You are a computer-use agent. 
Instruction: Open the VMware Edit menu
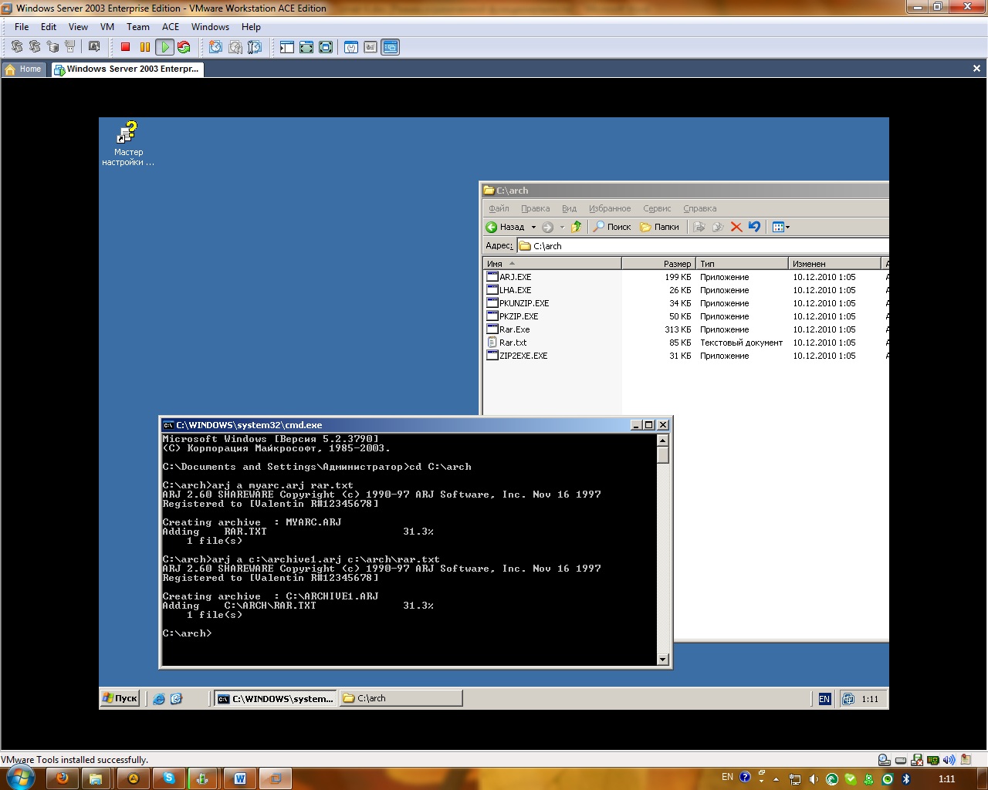(x=49, y=27)
